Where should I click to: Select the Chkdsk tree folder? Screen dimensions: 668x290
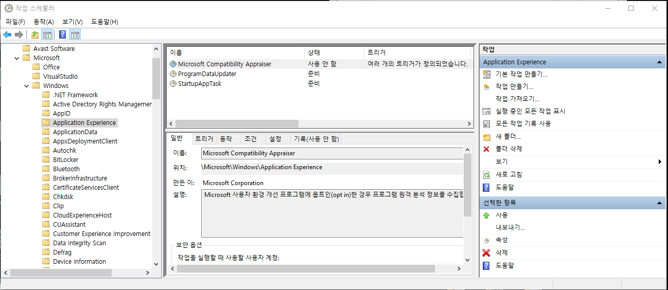pyautogui.click(x=63, y=196)
